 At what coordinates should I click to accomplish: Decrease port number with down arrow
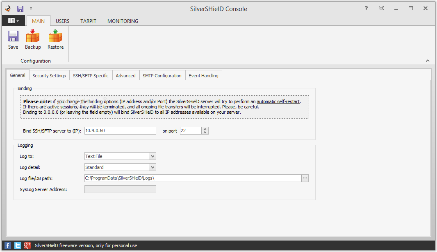[x=205, y=133]
